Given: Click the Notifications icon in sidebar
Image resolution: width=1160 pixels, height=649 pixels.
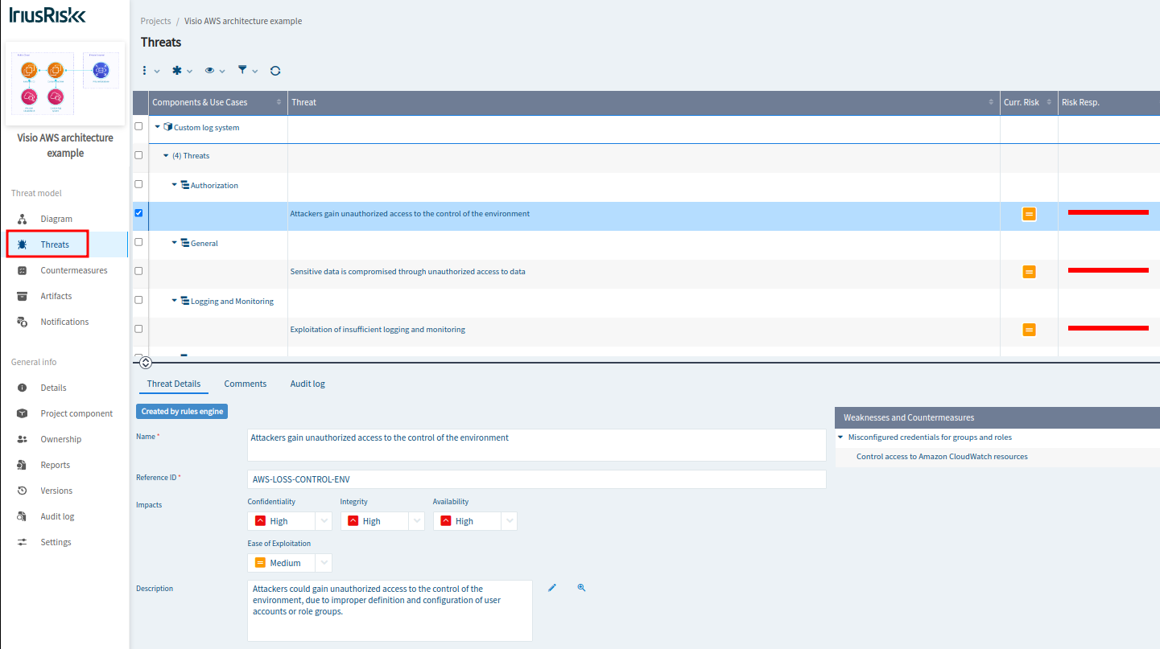Looking at the screenshot, I should pos(23,322).
